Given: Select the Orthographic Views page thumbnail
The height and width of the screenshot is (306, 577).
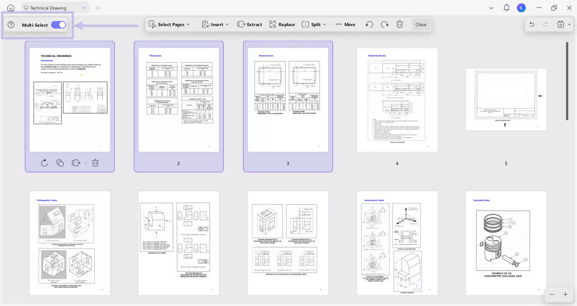Looking at the screenshot, I should point(70,243).
